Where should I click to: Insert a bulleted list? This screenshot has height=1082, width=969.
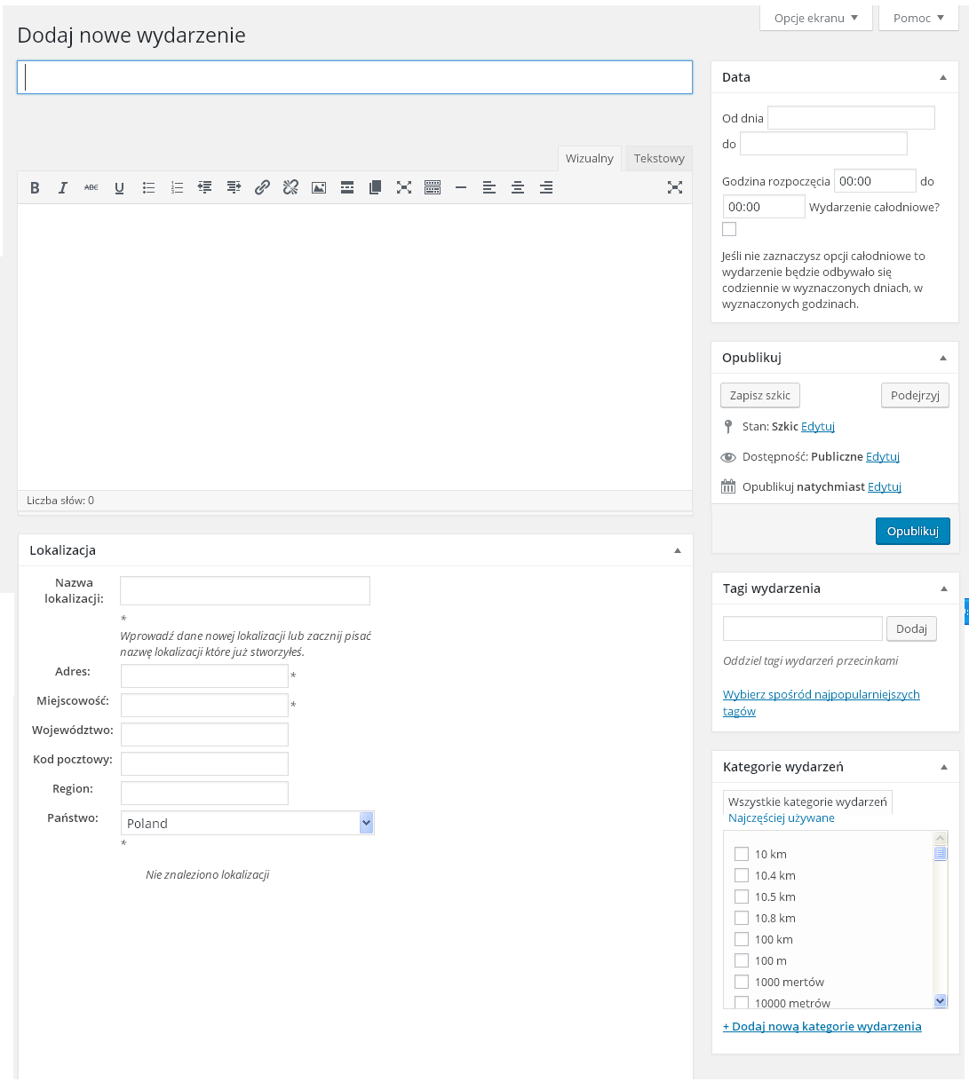pos(148,187)
